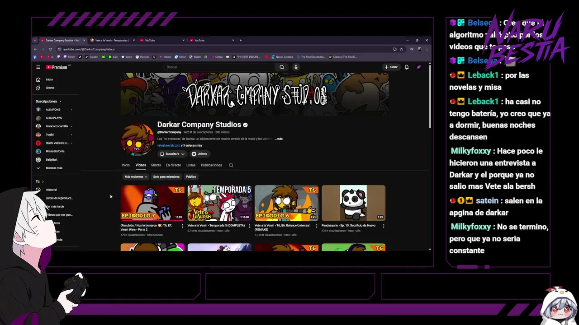This screenshot has height=325, width=579.
Task: Play the Temporada 5 COMPLETA video thumbnail
Action: click(x=219, y=203)
